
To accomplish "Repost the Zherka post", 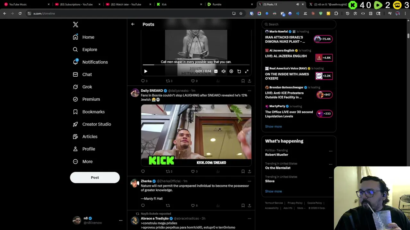I will [168, 205].
